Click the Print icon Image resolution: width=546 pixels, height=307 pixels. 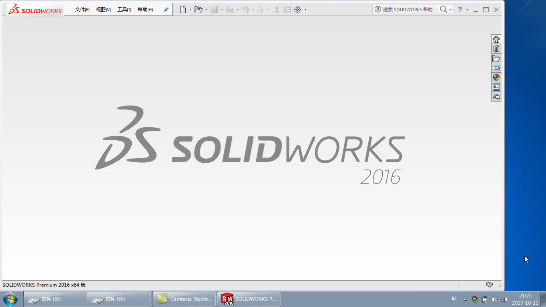coord(230,10)
